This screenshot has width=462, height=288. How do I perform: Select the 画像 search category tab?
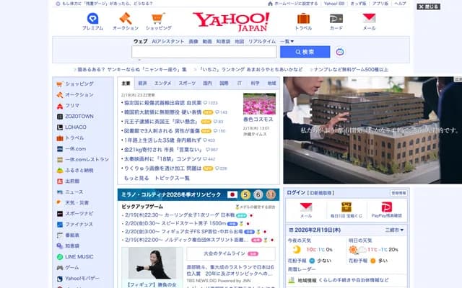(x=193, y=41)
